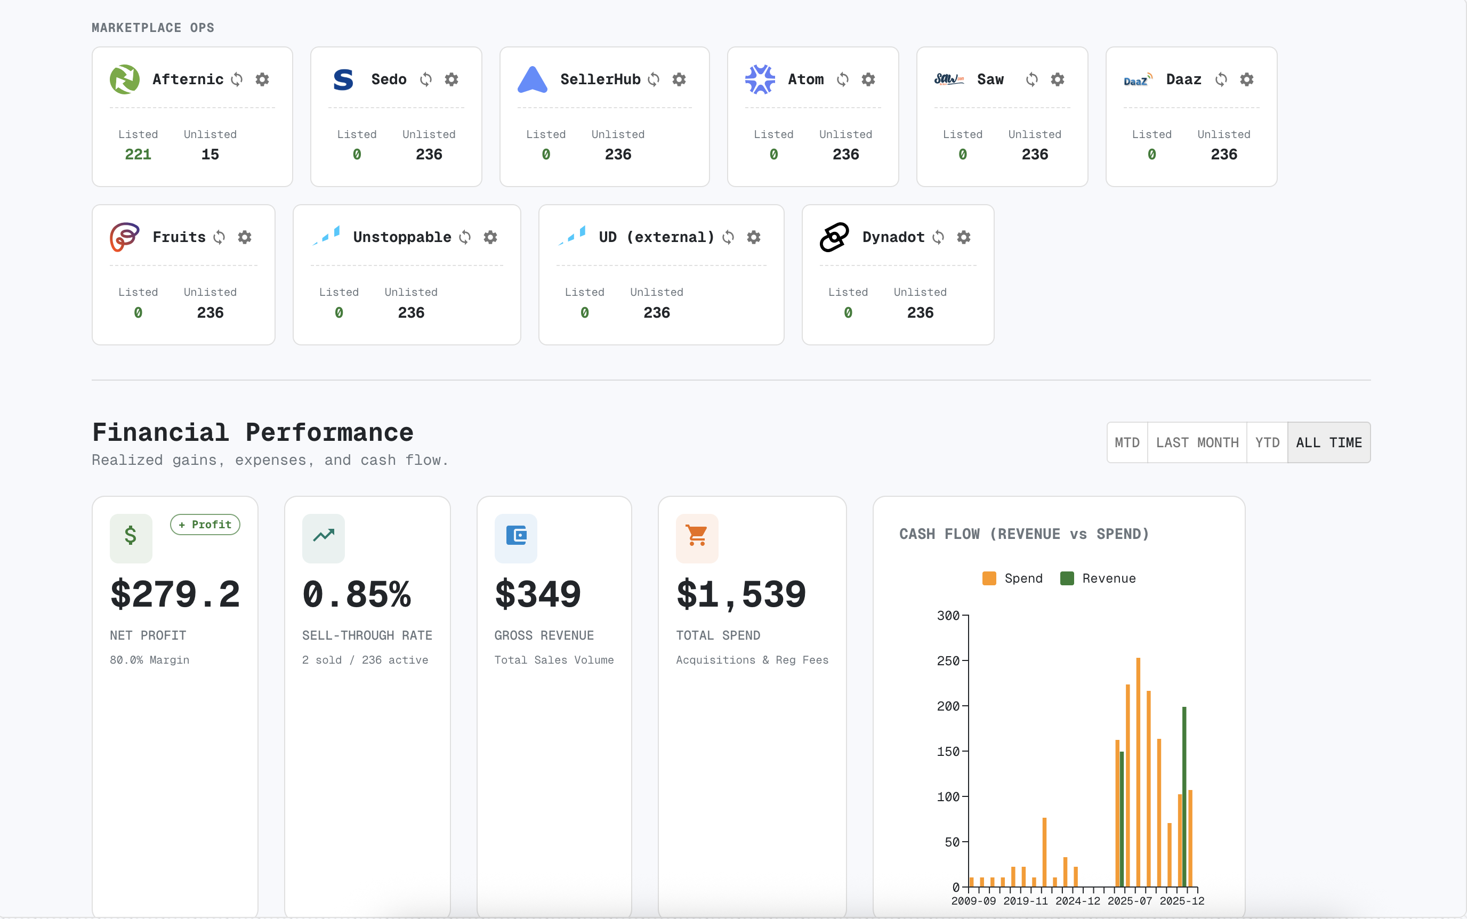Select the LAST MONTH period tab
The width and height of the screenshot is (1467, 919).
1197,442
